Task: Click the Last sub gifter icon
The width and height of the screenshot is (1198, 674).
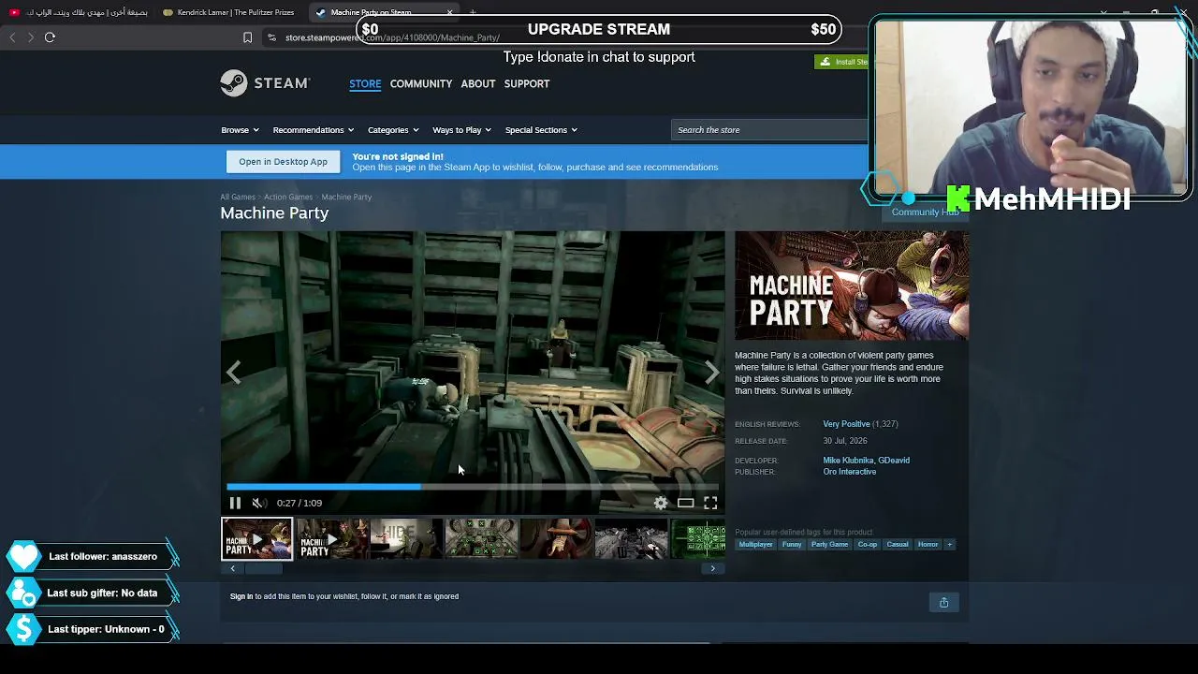Action: (x=23, y=593)
